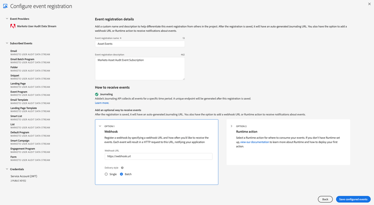
Task: Select the Batch delivery style radio
Action: click(x=121, y=174)
